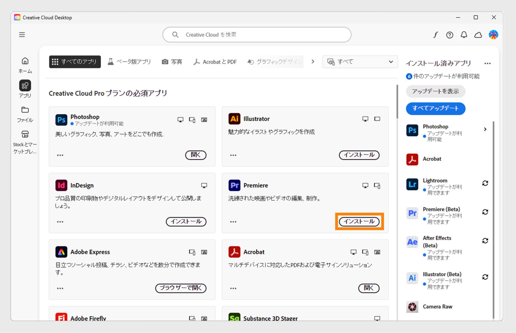This screenshot has height=333, width=516.
Task: Click ブラウザーで開く for Adobe Express
Action: [x=181, y=288]
